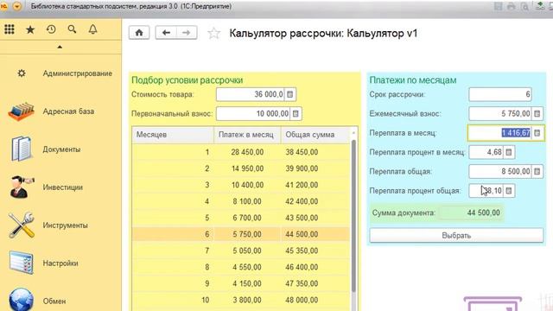
Task: Open calculator for Переплата в месяц
Action: coord(537,133)
